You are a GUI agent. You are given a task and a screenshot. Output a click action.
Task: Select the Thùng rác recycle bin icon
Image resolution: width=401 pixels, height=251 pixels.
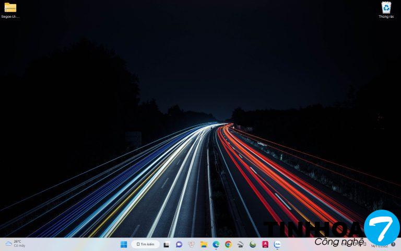click(386, 8)
